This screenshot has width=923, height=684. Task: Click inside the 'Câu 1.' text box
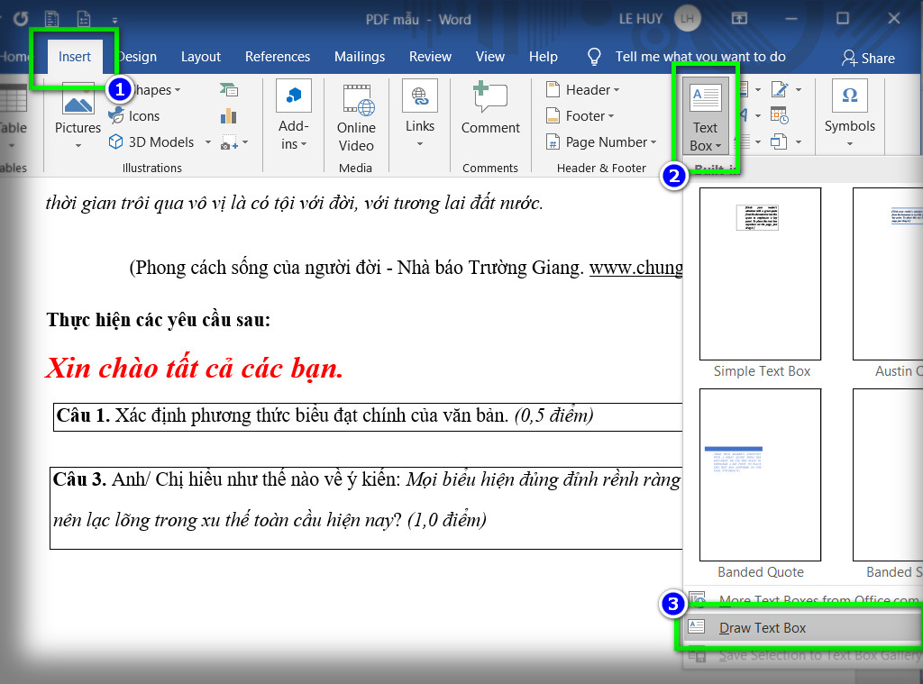pyautogui.click(x=368, y=416)
